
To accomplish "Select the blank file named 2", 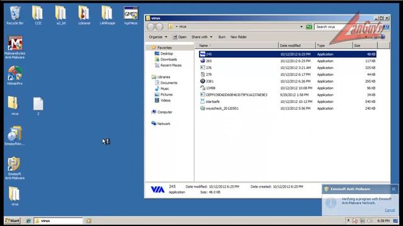I will pyautogui.click(x=38, y=106).
